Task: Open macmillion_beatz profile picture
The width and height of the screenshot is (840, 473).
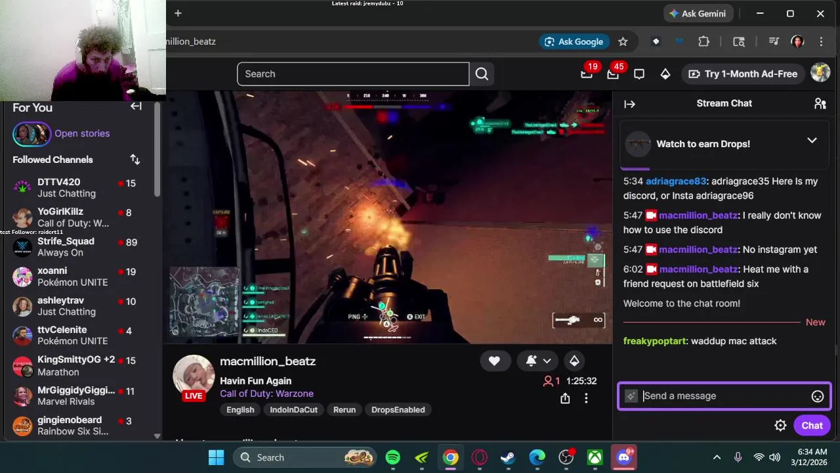Action: 194,376
